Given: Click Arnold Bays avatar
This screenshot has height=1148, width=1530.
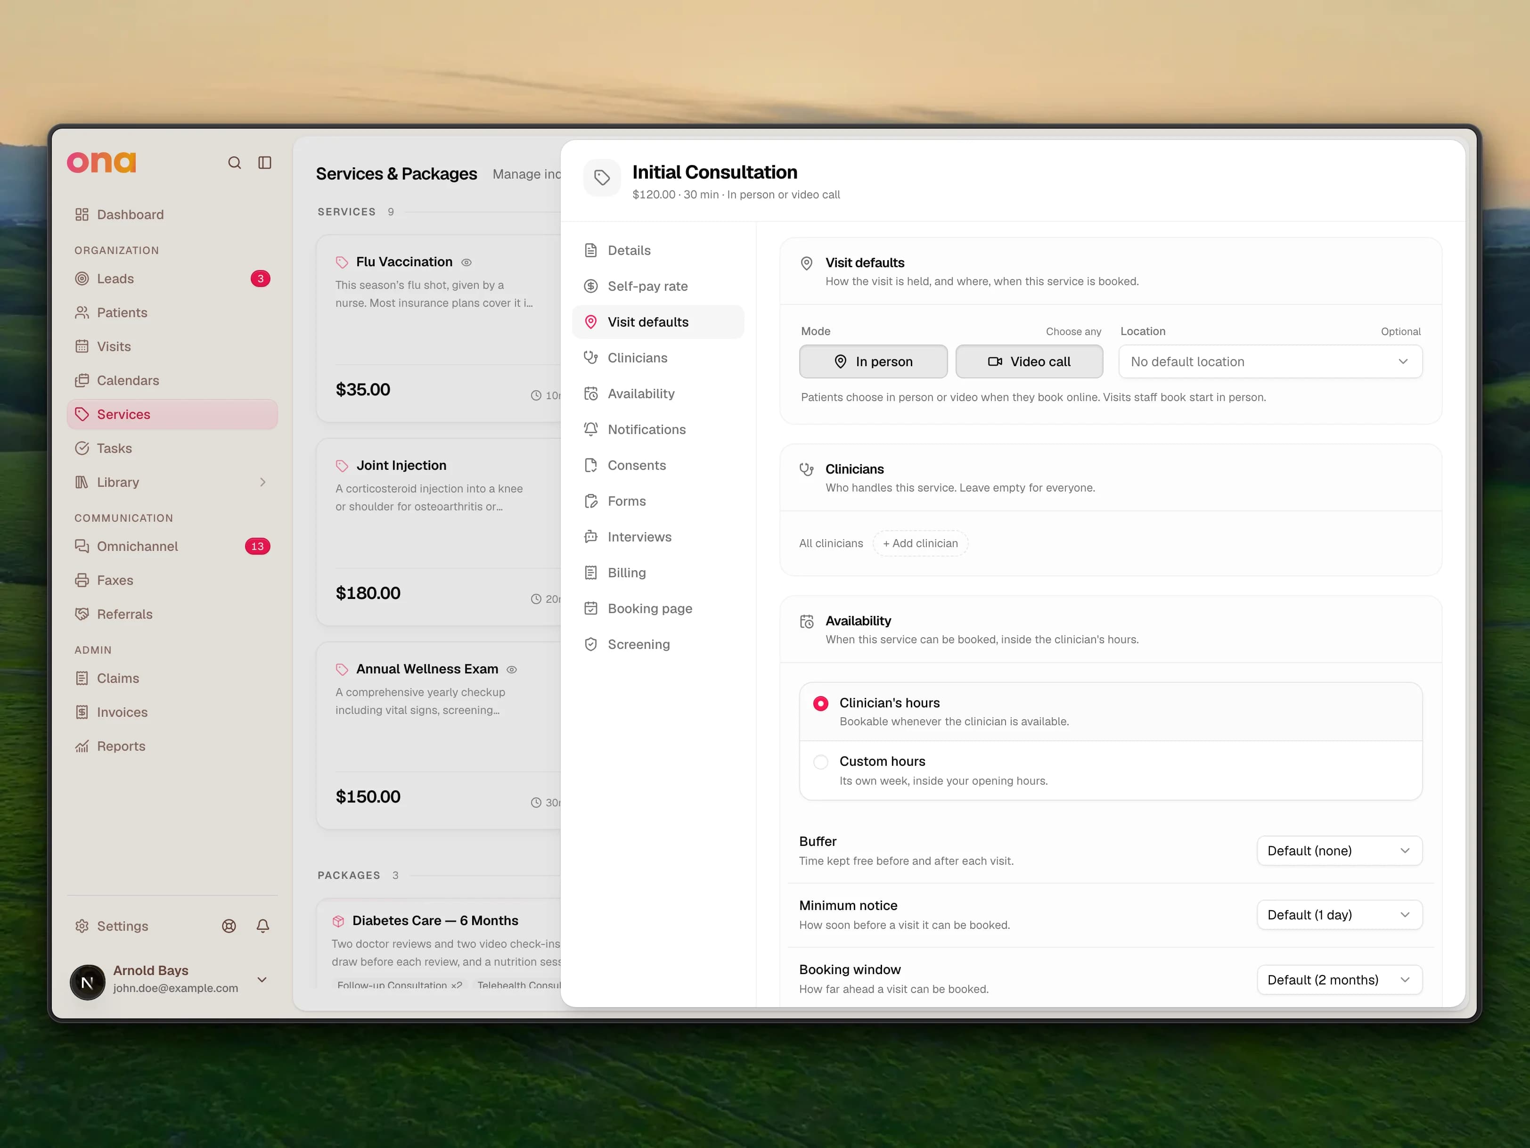Looking at the screenshot, I should tap(88, 982).
